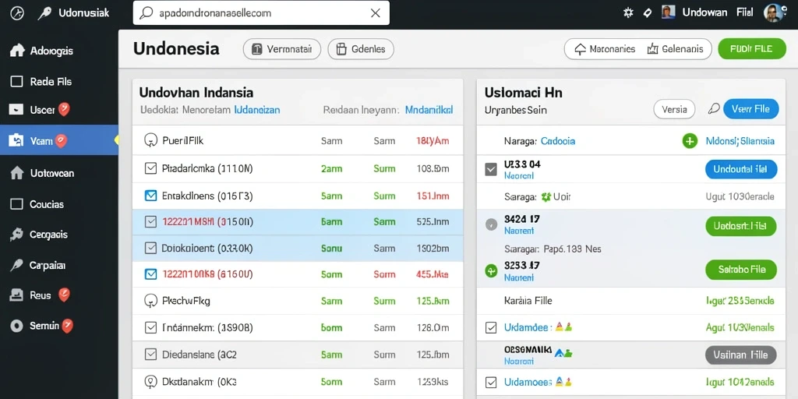Toggle checkbox for Indannekm (3S90B)

click(x=150, y=328)
